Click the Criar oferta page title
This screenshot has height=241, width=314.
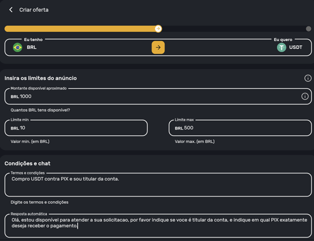coord(34,10)
